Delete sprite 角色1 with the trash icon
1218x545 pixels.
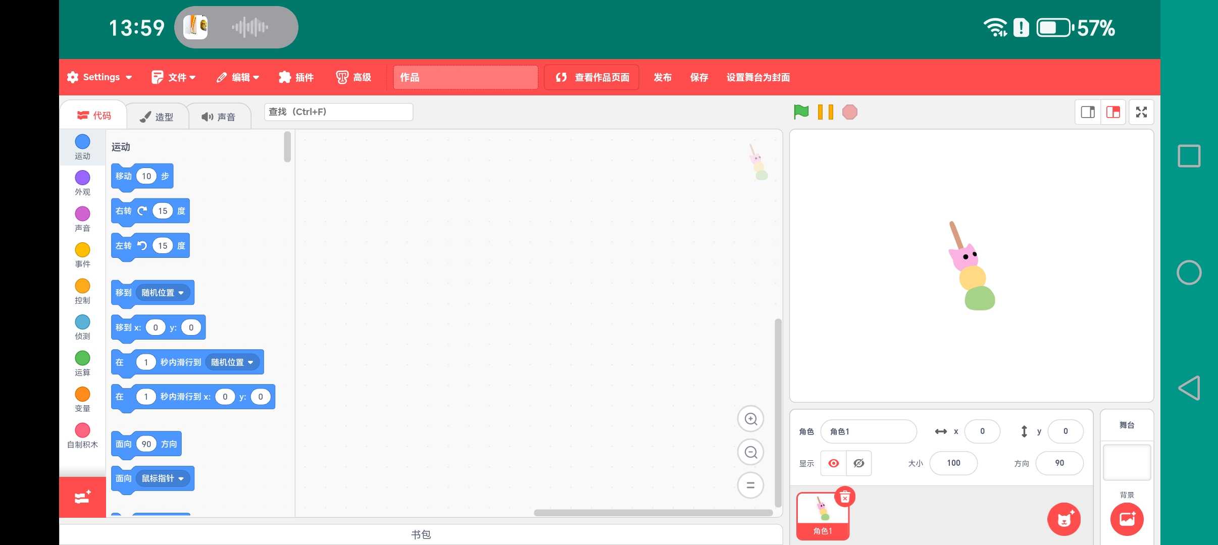click(x=845, y=498)
